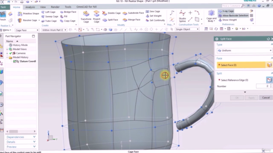This screenshot has height=153, width=273.
Task: Activate the Split Face command
Action: [110, 20]
